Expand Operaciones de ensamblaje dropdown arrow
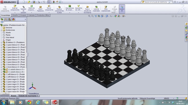The width and height of the screenshot is (188, 105). 70,12
